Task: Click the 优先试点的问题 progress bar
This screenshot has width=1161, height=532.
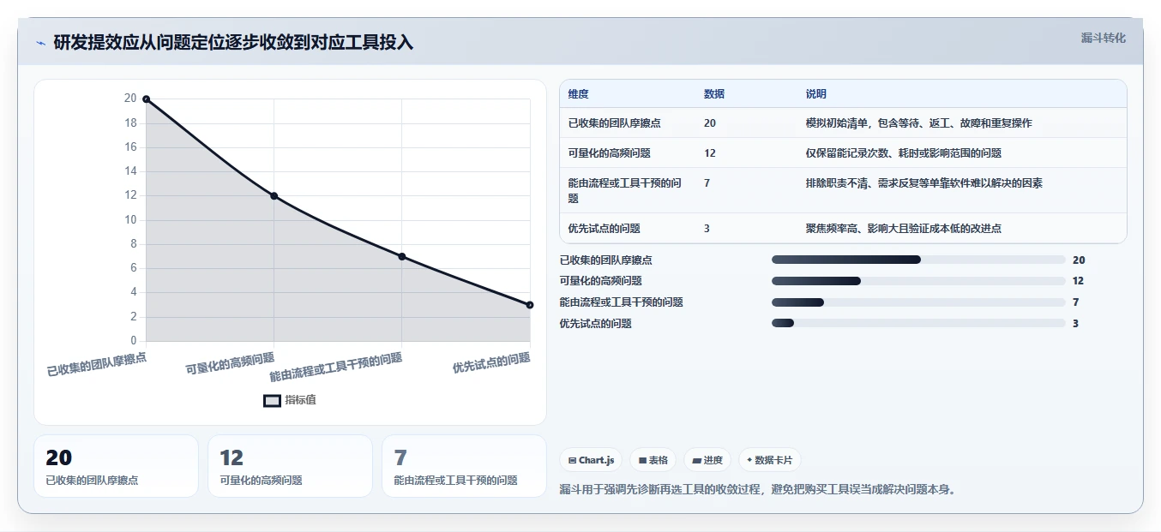Action: (x=918, y=324)
